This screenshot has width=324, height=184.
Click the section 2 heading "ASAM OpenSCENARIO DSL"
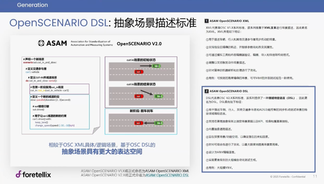click(x=229, y=91)
